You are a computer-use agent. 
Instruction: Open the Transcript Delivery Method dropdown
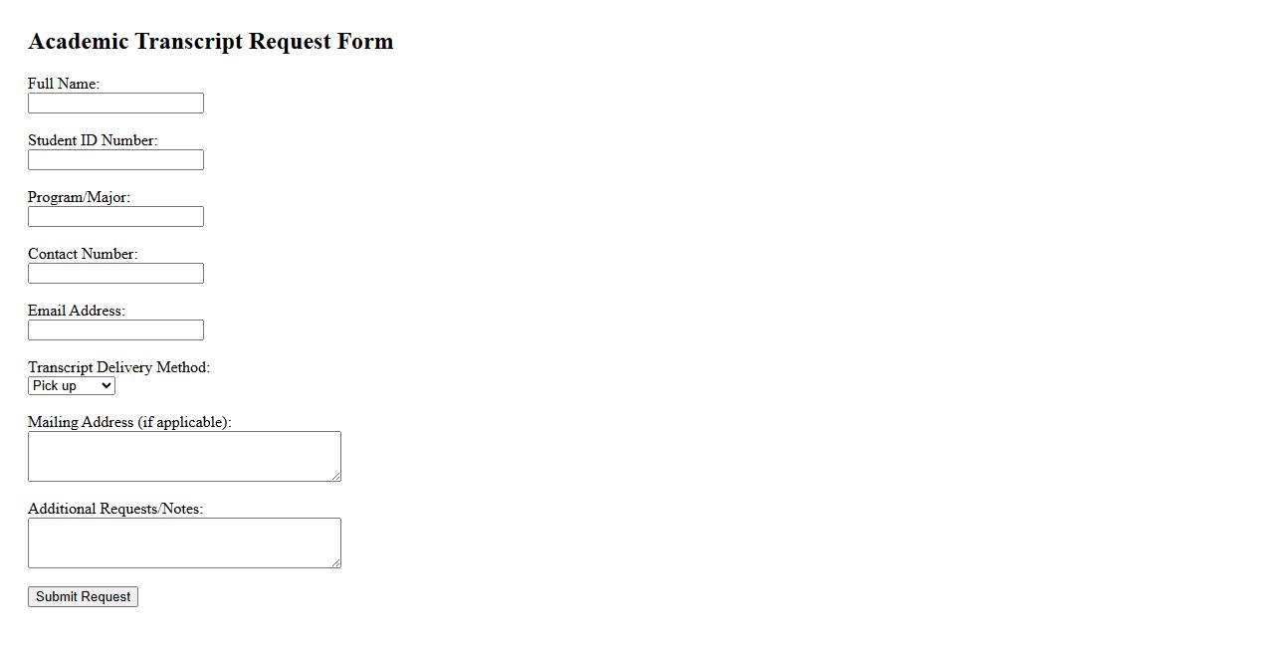coord(72,386)
